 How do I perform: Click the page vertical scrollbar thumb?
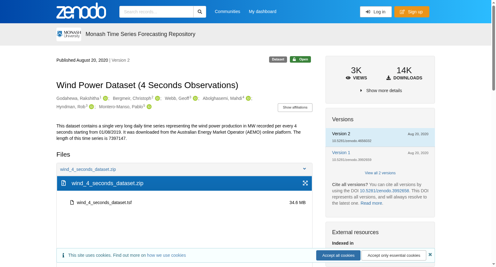tap(494, 48)
